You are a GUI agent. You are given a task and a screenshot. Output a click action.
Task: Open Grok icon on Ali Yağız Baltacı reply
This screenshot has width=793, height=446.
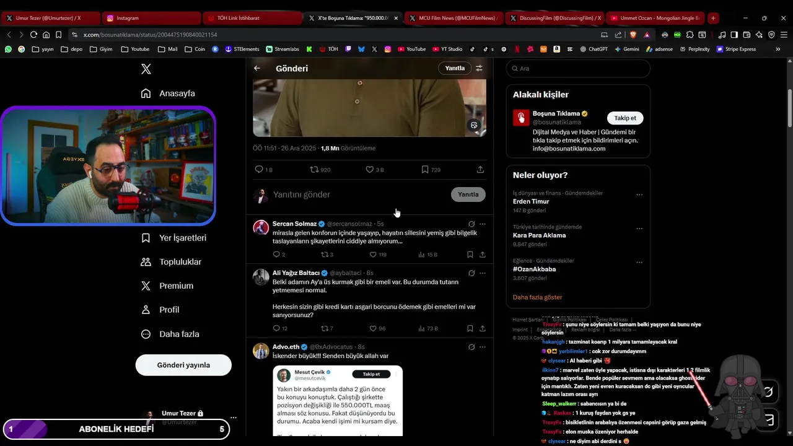471,273
